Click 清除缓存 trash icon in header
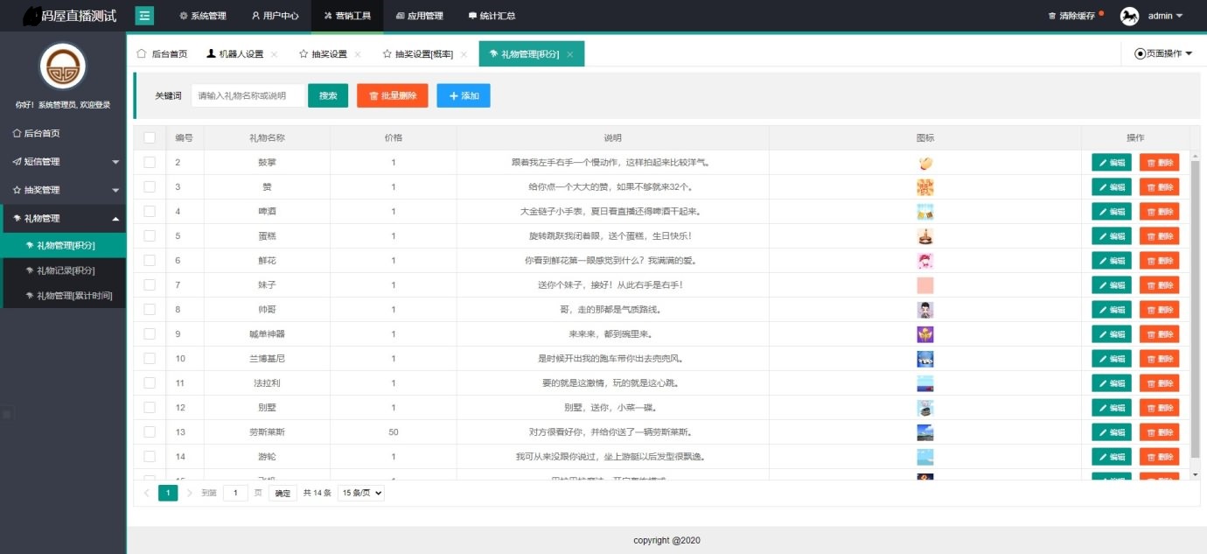 click(x=1052, y=17)
